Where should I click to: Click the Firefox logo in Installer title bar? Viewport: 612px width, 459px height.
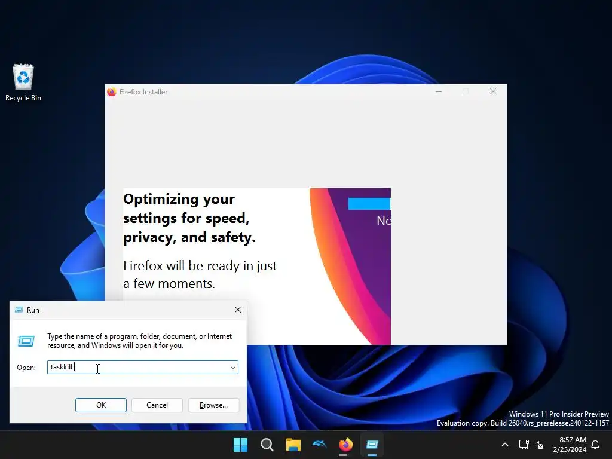112,91
